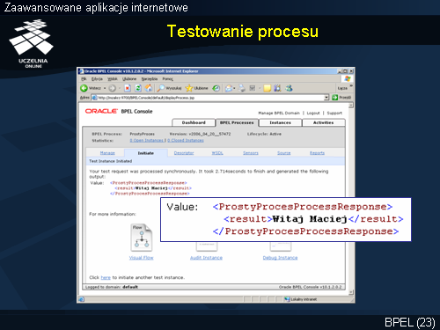Click the scrollbar up arrow
Image resolution: width=440 pixels, height=330 pixels.
coord(351,105)
